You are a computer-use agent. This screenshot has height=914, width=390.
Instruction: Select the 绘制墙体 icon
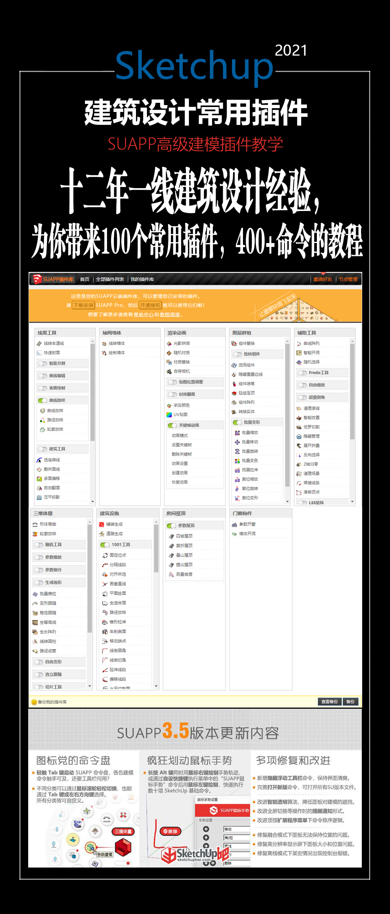click(104, 353)
